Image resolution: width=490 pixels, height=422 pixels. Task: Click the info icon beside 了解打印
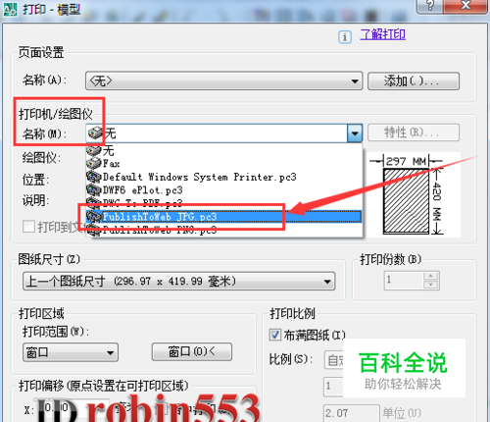(x=345, y=37)
